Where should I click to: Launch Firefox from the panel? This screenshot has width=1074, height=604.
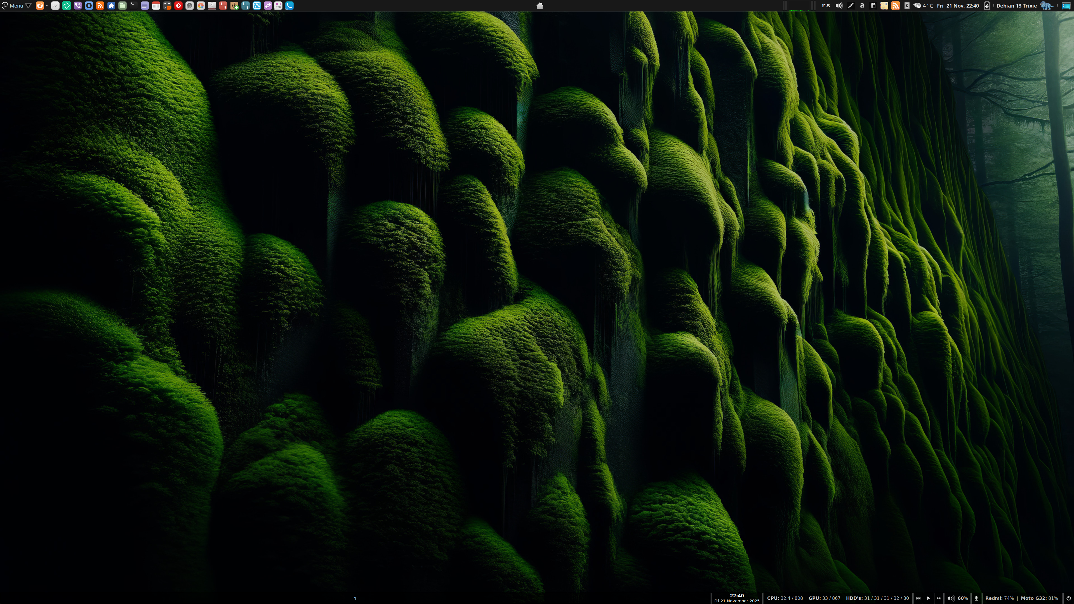(41, 5)
